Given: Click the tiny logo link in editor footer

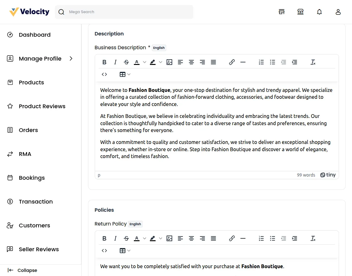Looking at the screenshot, I should coord(328,175).
